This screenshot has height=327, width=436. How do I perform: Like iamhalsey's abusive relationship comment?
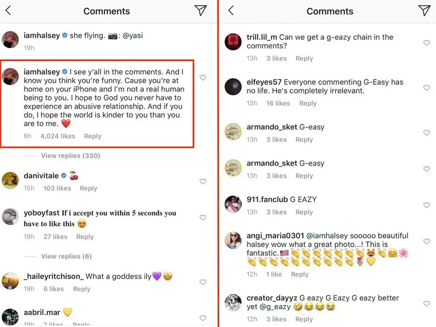click(203, 78)
